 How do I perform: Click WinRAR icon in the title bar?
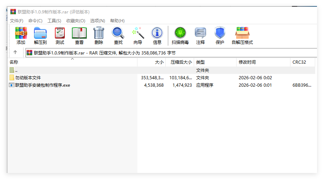pos(13,12)
